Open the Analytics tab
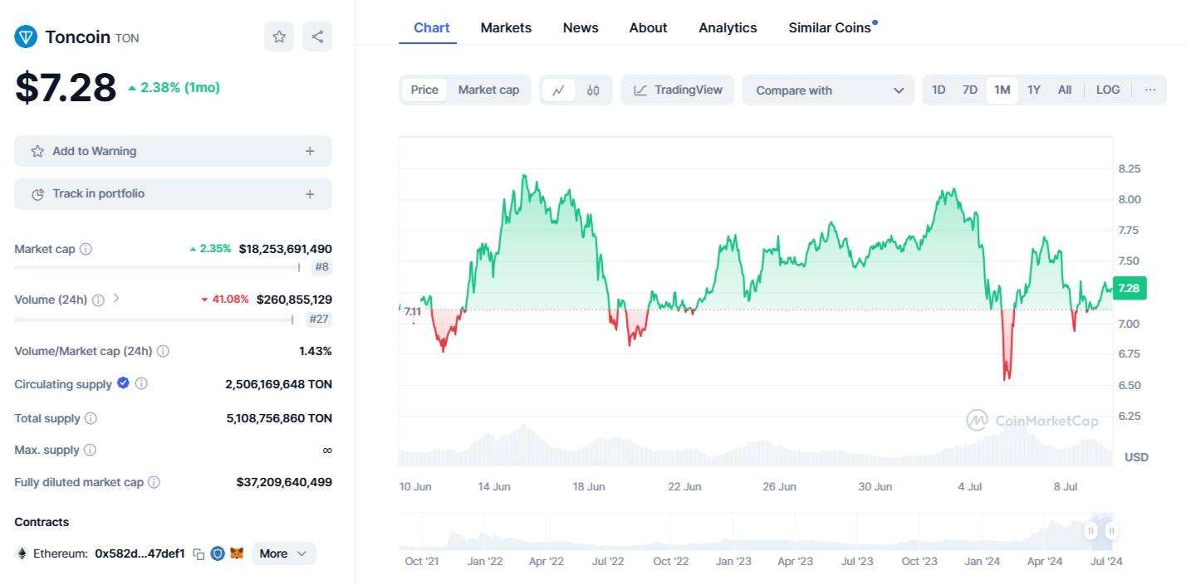The image size is (1186, 585). click(x=728, y=27)
